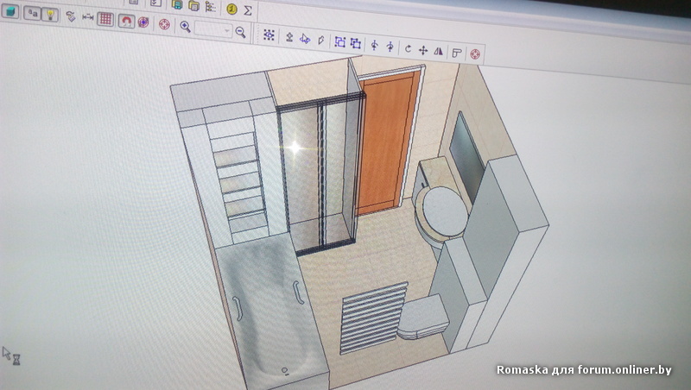Click the yellow info circle icon
The image size is (691, 390).
[x=231, y=9]
